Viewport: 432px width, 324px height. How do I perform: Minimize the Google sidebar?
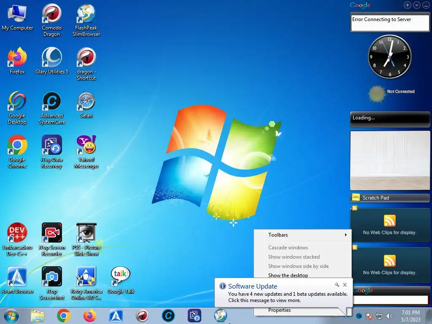[x=426, y=5]
